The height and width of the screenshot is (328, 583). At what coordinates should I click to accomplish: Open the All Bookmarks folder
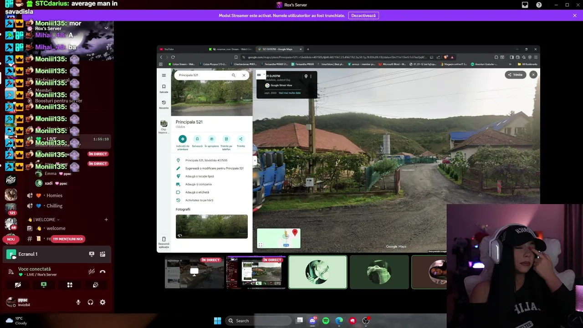click(x=527, y=64)
